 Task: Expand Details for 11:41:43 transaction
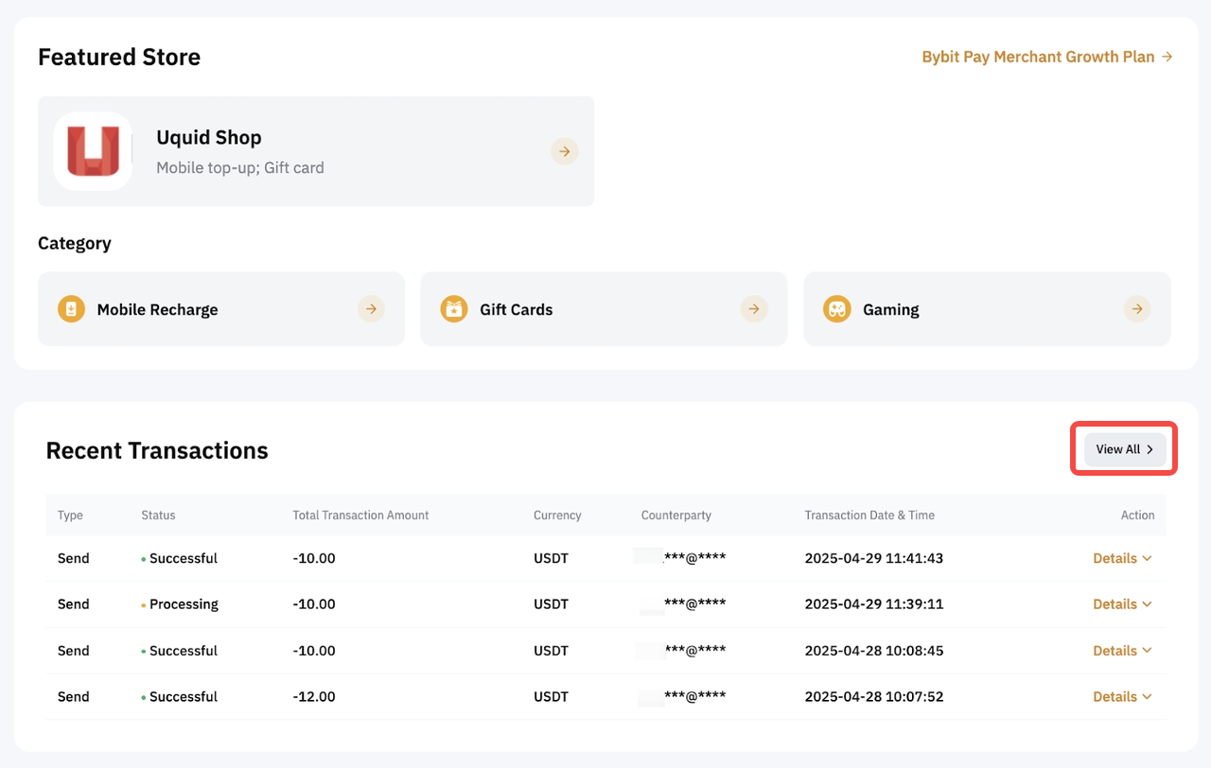(x=1122, y=558)
